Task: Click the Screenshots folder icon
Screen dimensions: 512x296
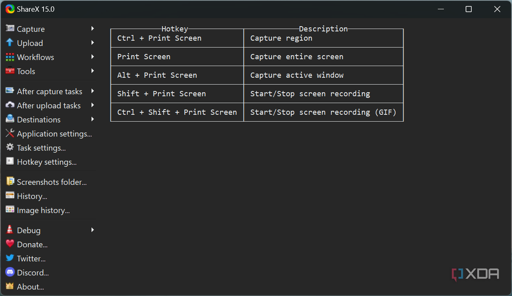Action: coord(10,182)
